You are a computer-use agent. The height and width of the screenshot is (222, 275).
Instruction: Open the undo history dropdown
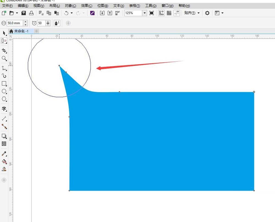[x=71, y=13]
